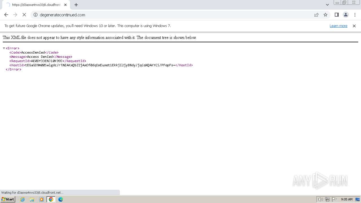Switch to Chrome in the taskbar
The image size is (361, 203).
(51, 199)
